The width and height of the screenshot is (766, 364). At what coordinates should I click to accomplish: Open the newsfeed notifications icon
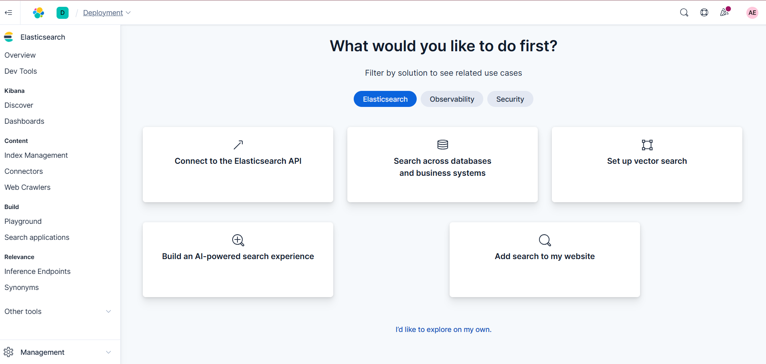(724, 12)
